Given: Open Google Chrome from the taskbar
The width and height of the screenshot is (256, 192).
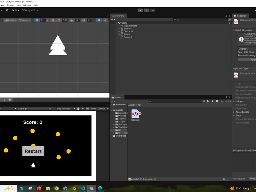Looking at the screenshot, I should 57,188.
